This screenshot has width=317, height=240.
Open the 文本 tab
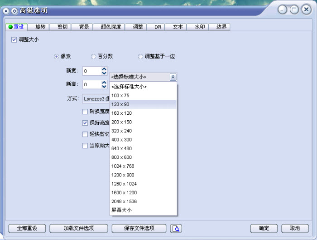point(176,27)
